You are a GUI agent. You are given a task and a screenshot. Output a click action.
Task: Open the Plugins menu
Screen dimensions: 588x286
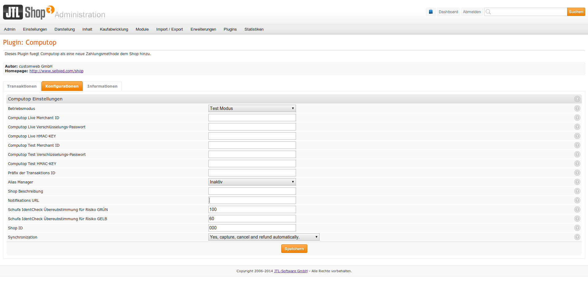pos(230,29)
